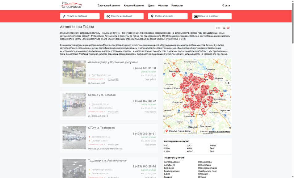Call 8 (495) 085-36-61
Image resolution: width=294 pixels, height=178 pixels.
145,134
